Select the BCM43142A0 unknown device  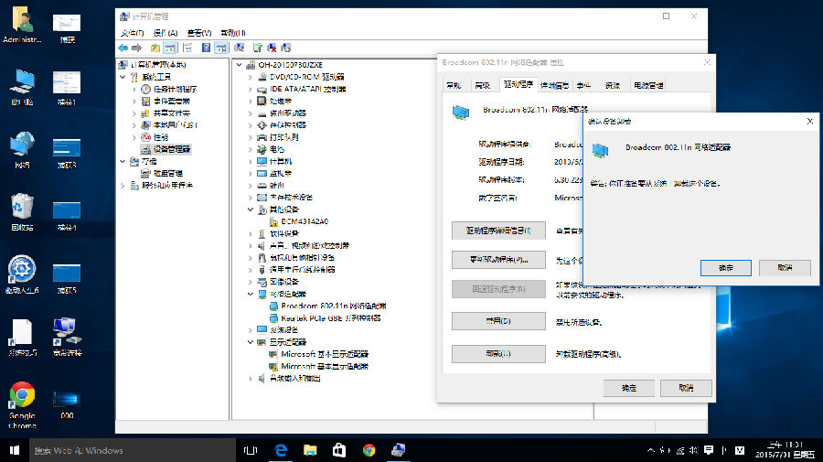[x=305, y=221]
